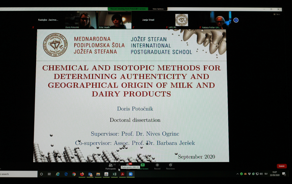Open the View Options dropdown
Viewport: 292px width, 184px height.
(159, 9)
